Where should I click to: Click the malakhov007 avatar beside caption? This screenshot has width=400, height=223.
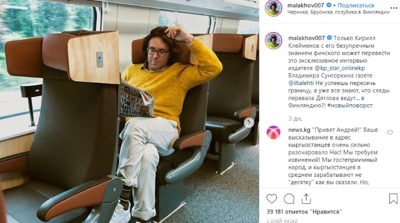point(273,41)
